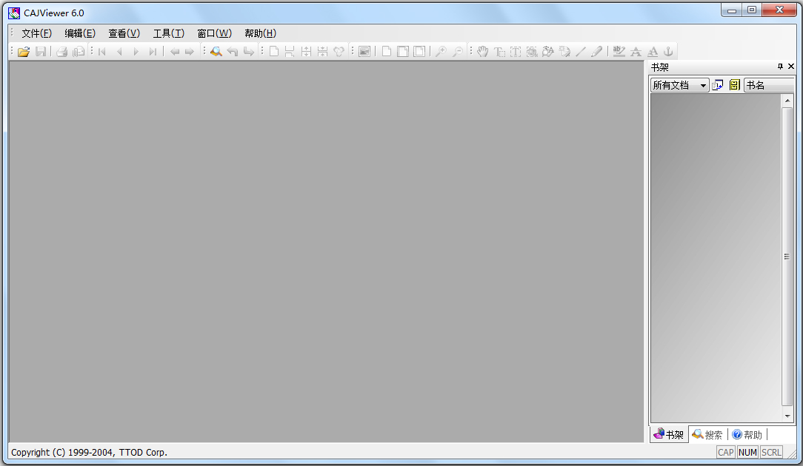Activate the Text selection tool
Viewport: 803px width, 466px height.
point(499,51)
